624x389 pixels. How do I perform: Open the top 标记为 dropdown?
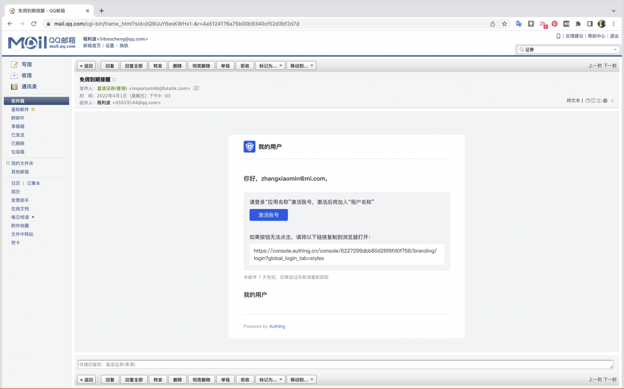[270, 66]
